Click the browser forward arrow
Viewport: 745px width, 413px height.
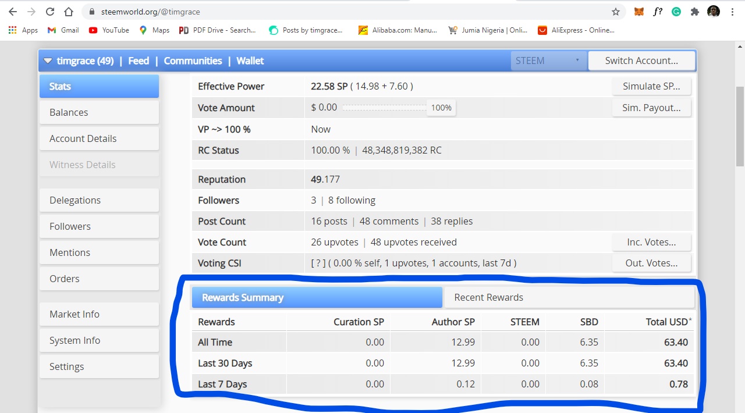[x=31, y=12]
